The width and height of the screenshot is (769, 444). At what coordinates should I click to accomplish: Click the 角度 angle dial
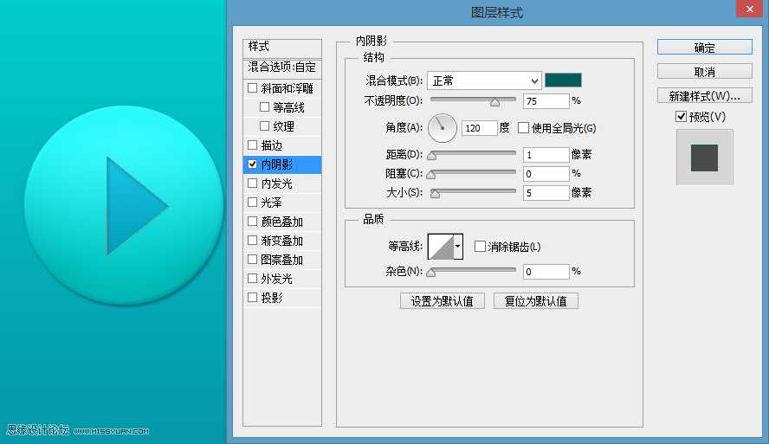443,128
